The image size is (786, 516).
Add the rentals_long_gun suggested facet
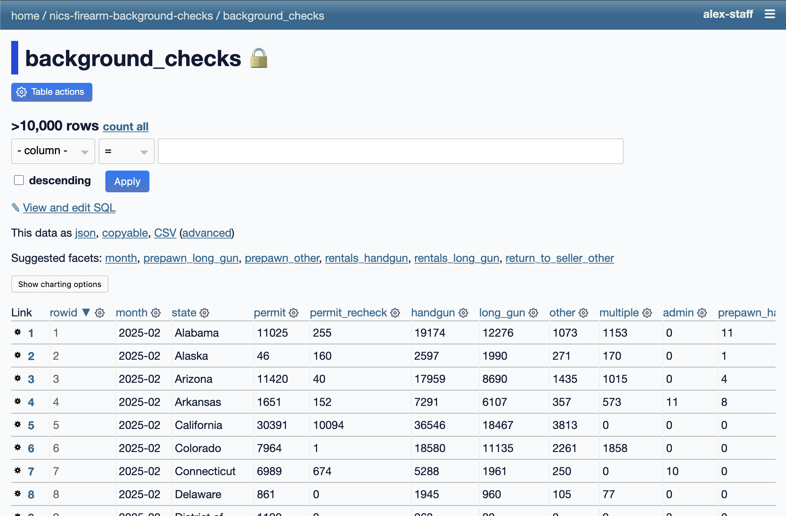tap(457, 258)
